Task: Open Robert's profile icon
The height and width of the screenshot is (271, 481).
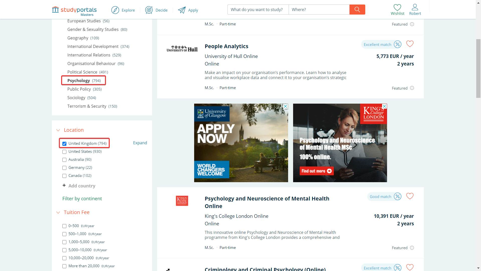Action: point(415,7)
